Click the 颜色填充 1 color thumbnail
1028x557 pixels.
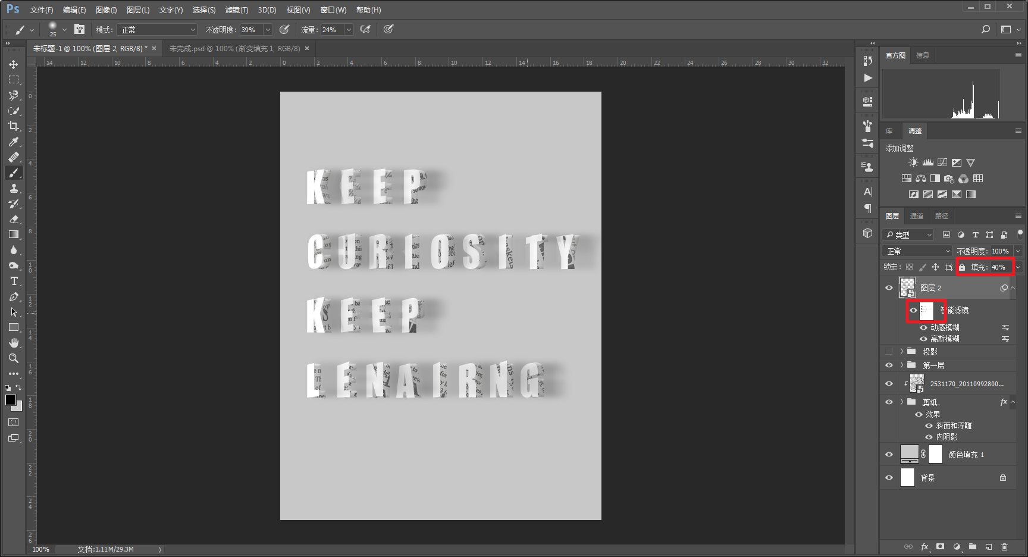pos(909,454)
